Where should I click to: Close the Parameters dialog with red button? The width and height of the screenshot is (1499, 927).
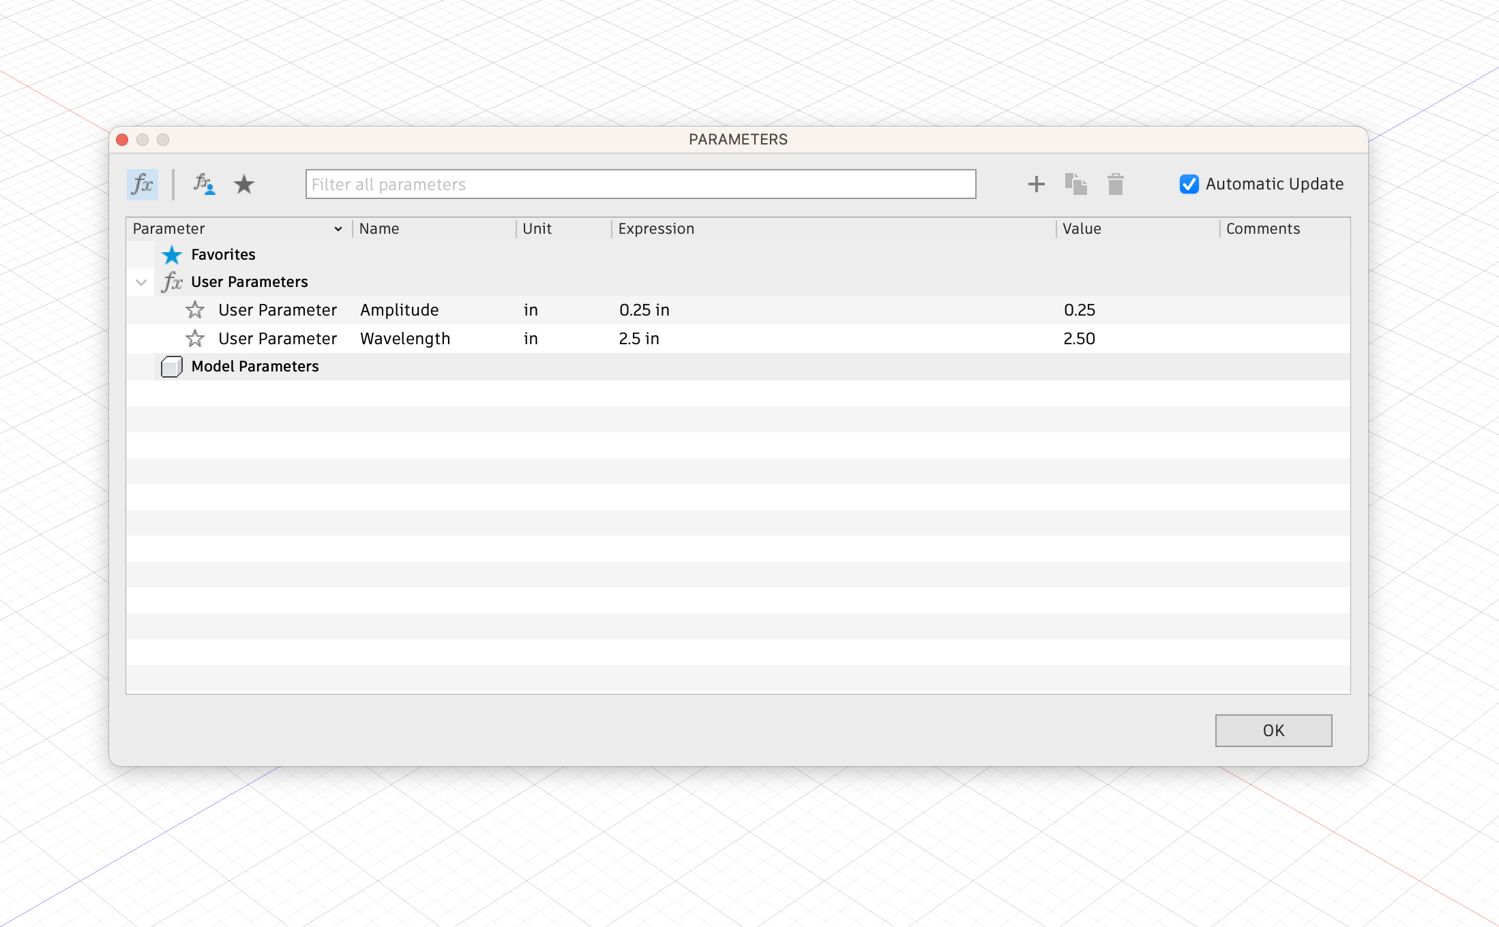pyautogui.click(x=123, y=140)
